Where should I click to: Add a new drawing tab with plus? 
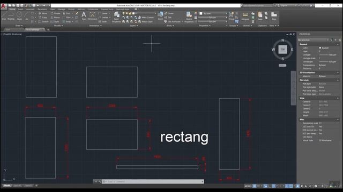point(48,30)
